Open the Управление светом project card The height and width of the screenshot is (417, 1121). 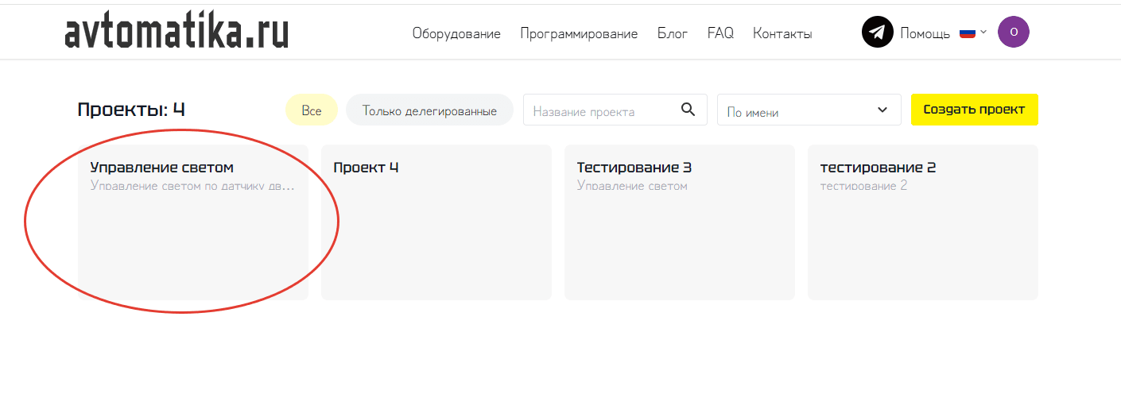(192, 222)
